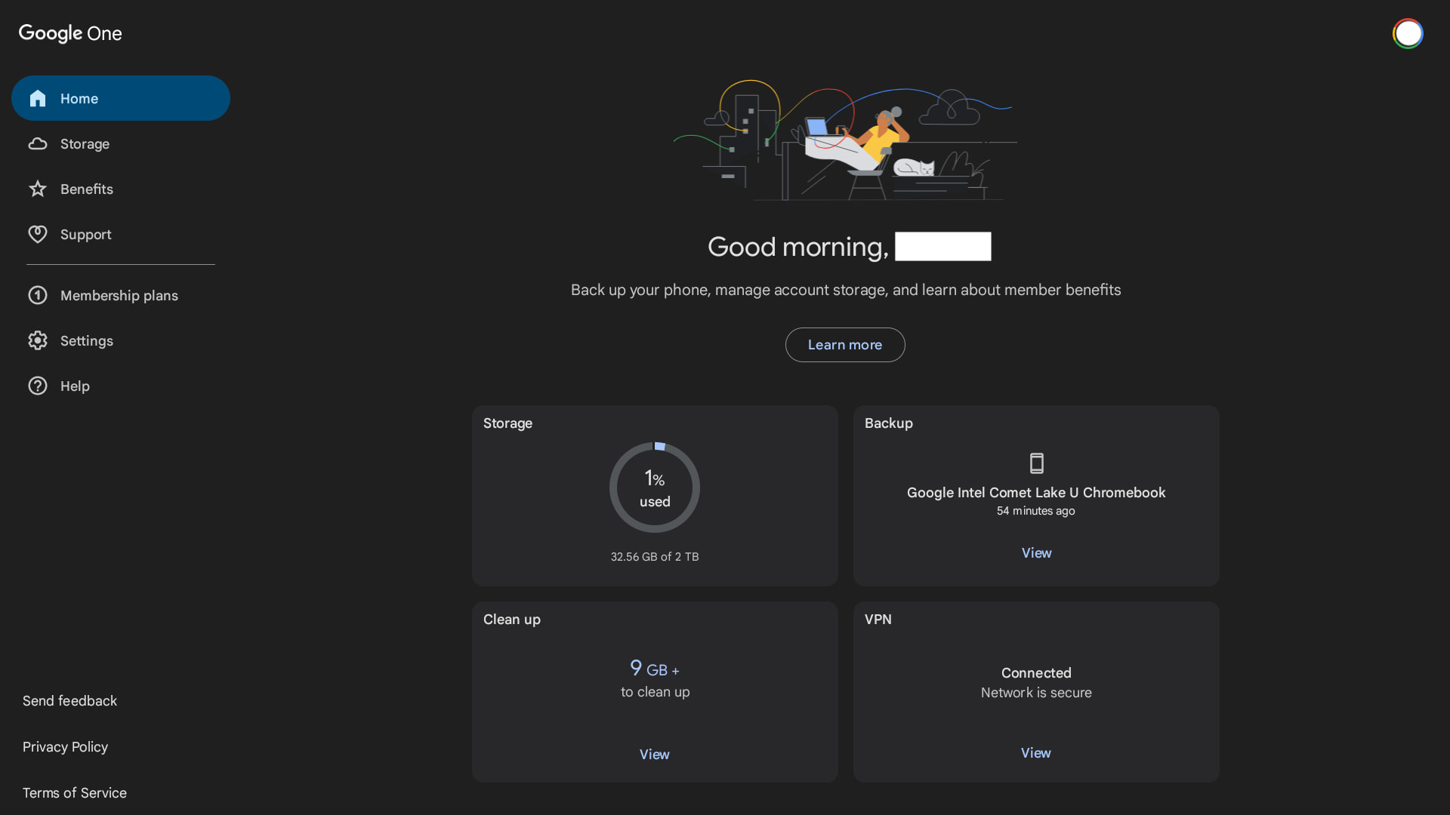The image size is (1450, 815).
Task: Open the Terms of Service link
Action: pos(75,793)
